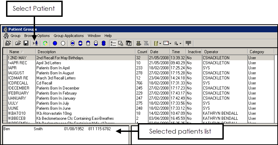Click the first toolbar icon, folder with arrow
This screenshot has width=278, height=145.
[x=8, y=43]
